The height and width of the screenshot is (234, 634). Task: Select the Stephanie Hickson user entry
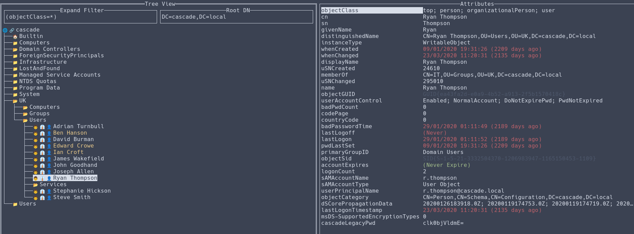82,191
